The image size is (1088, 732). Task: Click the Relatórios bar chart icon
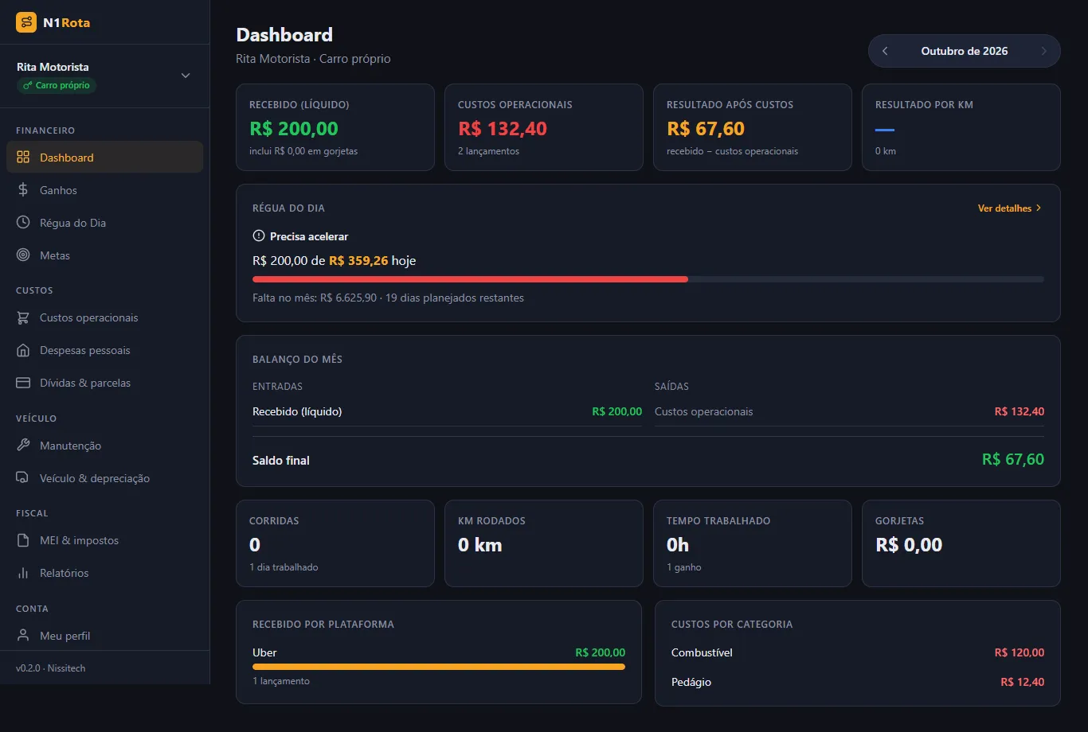23,573
